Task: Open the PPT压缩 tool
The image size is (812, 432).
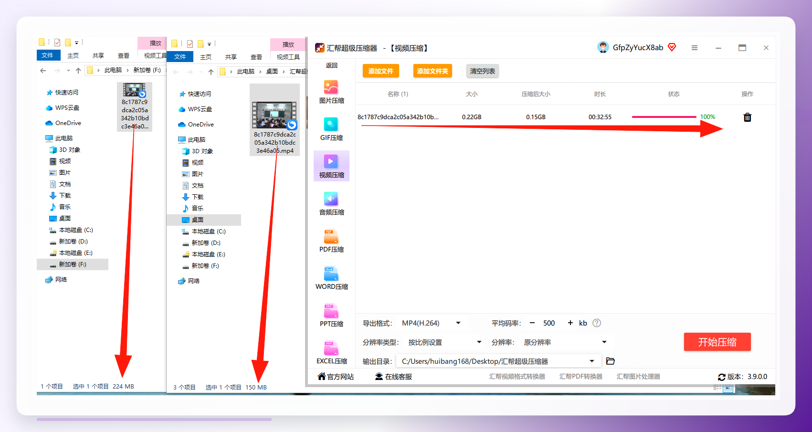Action: tap(331, 316)
